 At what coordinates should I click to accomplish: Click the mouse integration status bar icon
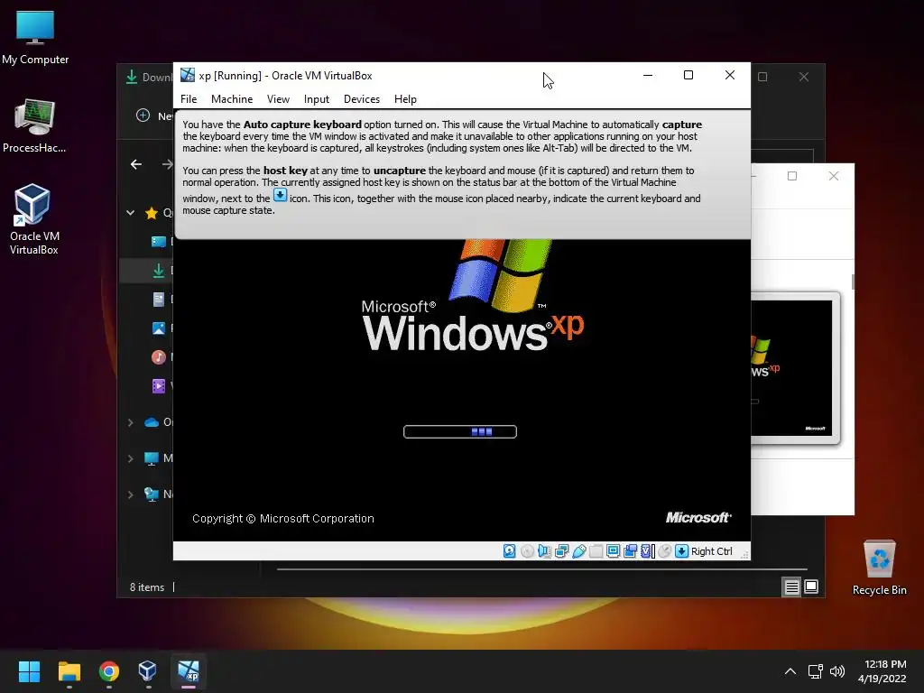click(x=664, y=551)
